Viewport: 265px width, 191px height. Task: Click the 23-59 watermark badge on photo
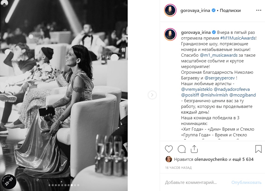coord(9,182)
